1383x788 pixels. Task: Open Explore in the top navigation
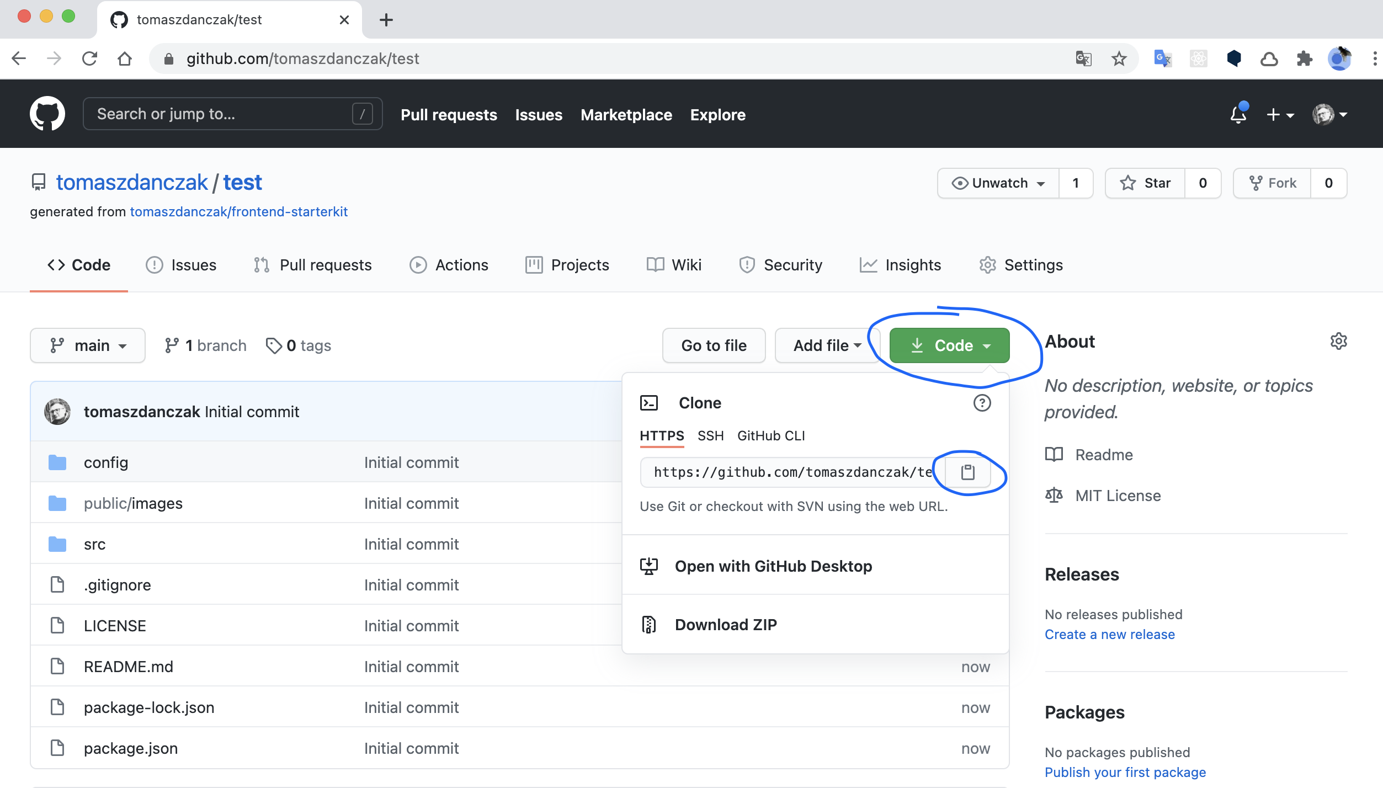(717, 115)
